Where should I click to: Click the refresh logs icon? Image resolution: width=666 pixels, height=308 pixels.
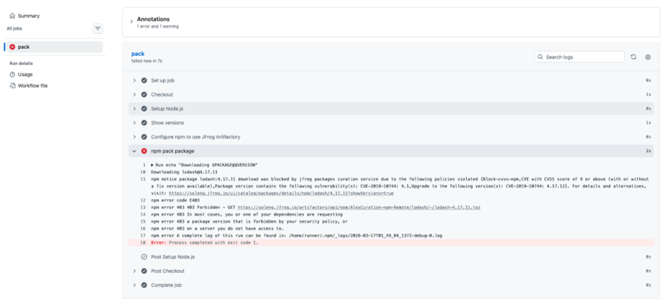(633, 57)
